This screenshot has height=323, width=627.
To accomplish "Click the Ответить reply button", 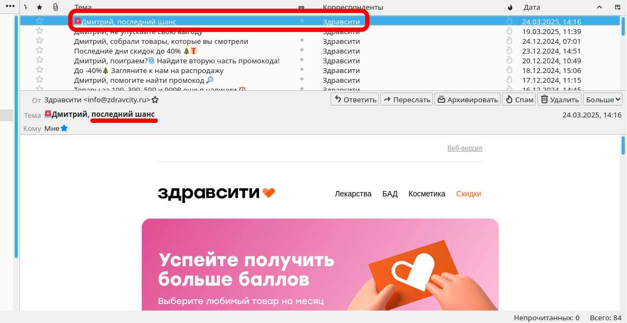I will point(355,99).
